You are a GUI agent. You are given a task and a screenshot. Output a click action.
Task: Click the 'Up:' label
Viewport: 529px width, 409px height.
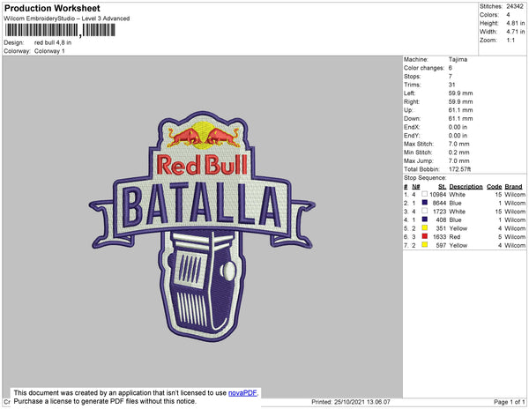(x=408, y=110)
